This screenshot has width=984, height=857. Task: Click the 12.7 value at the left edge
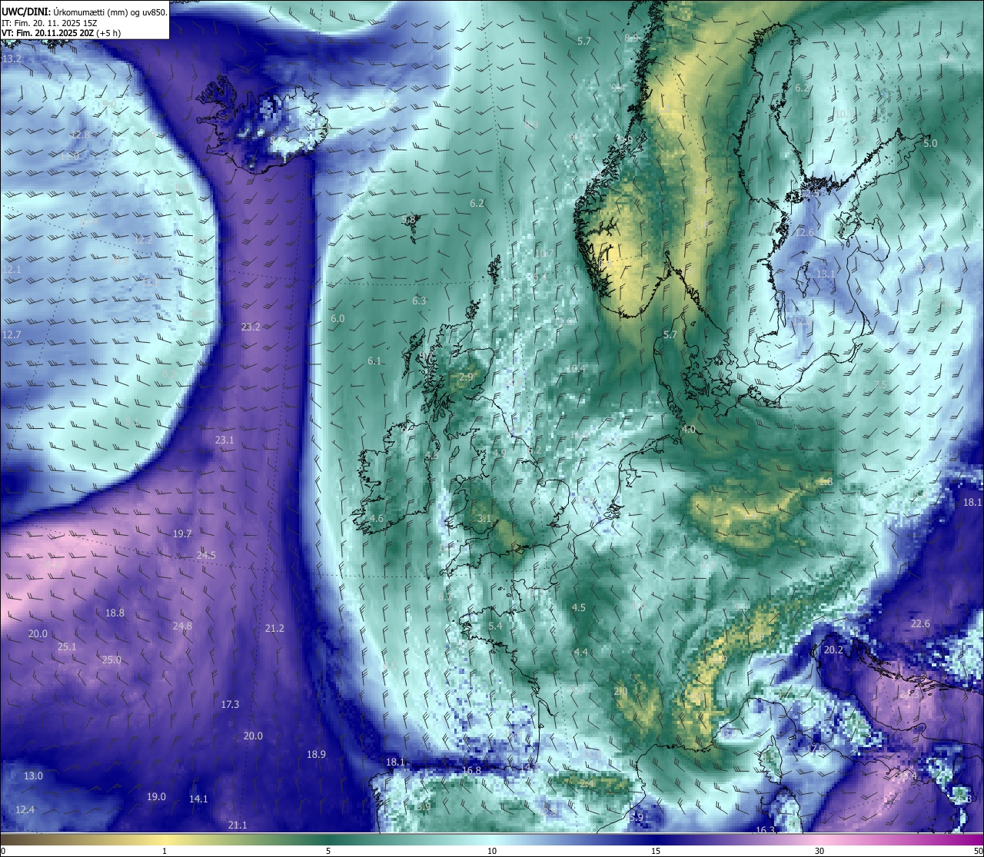point(12,334)
